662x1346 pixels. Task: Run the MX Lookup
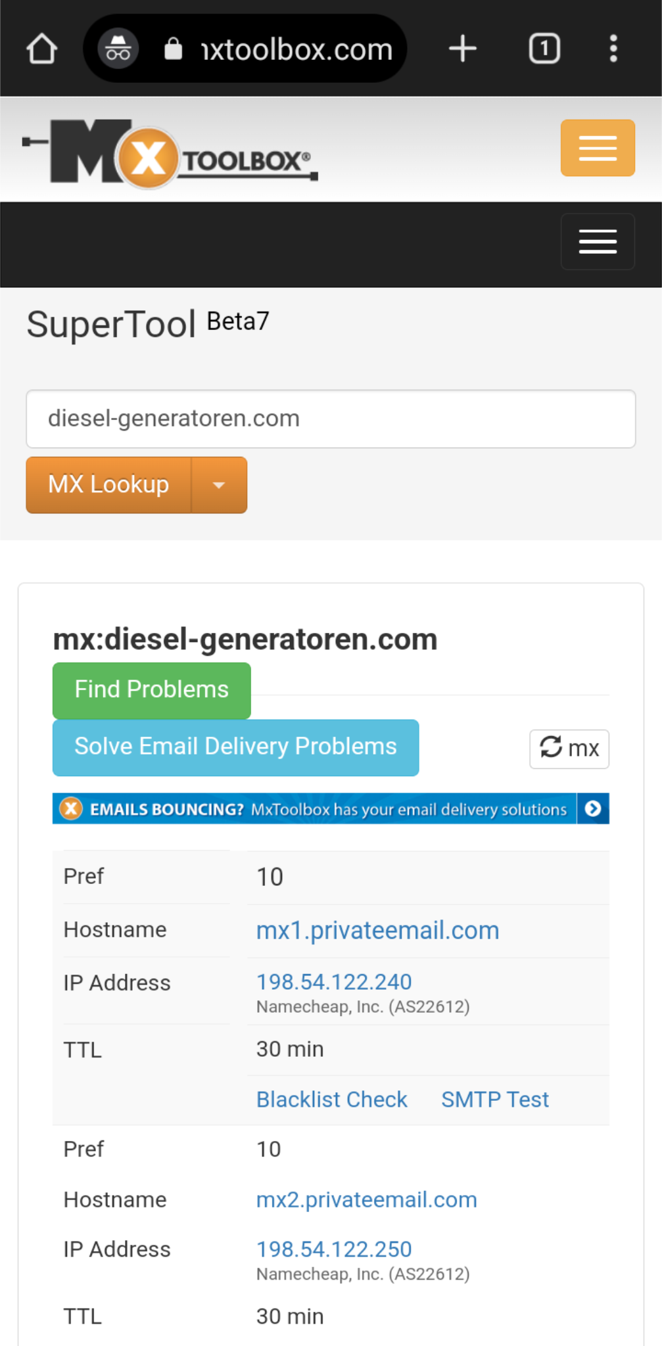click(107, 484)
